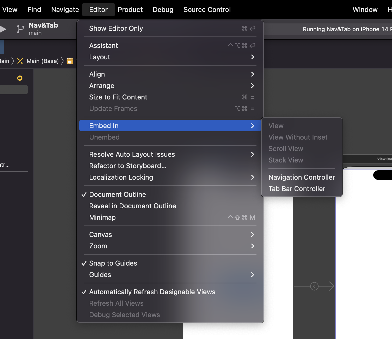Image resolution: width=392 pixels, height=339 pixels.
Task: Expand Localization Locking submenu
Action: pyautogui.click(x=170, y=177)
